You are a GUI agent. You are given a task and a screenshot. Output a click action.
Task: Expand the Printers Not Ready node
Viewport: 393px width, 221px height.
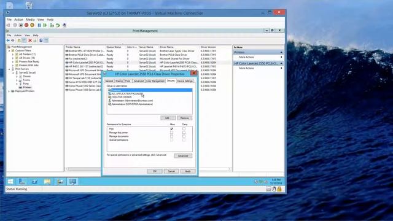click(13, 61)
